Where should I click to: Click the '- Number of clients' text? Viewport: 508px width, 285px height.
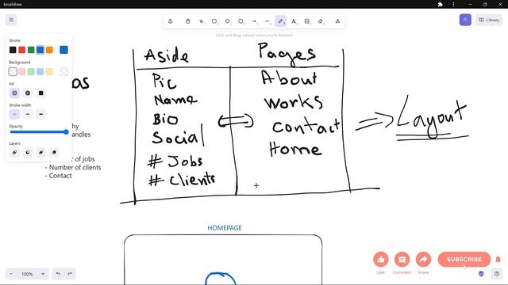tap(73, 167)
